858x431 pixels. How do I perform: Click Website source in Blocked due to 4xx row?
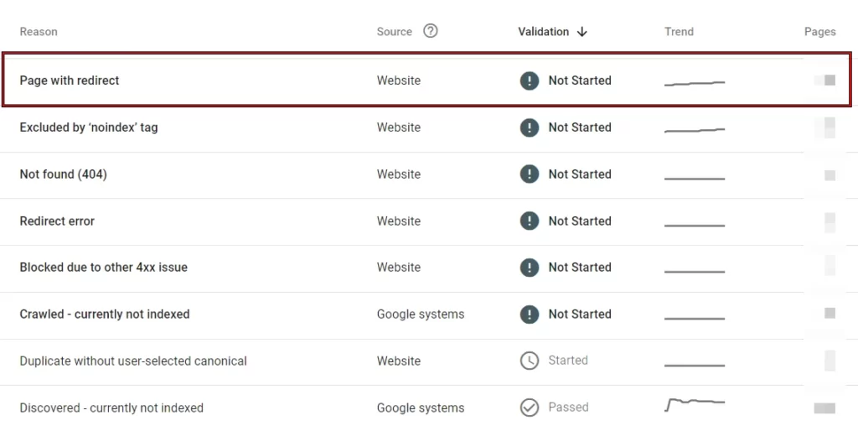(398, 267)
